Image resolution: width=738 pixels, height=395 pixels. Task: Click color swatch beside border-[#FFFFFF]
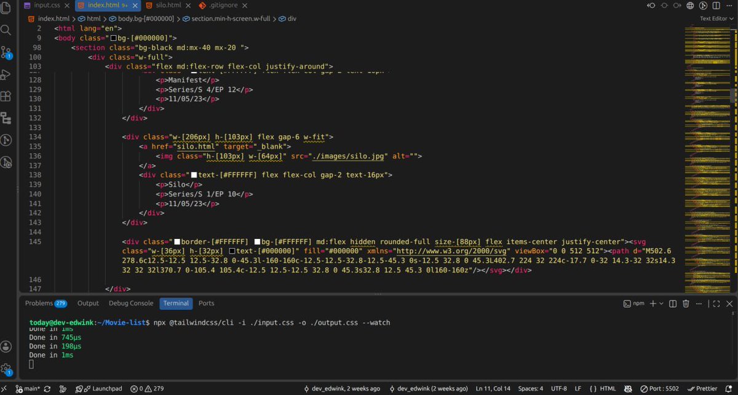point(178,241)
